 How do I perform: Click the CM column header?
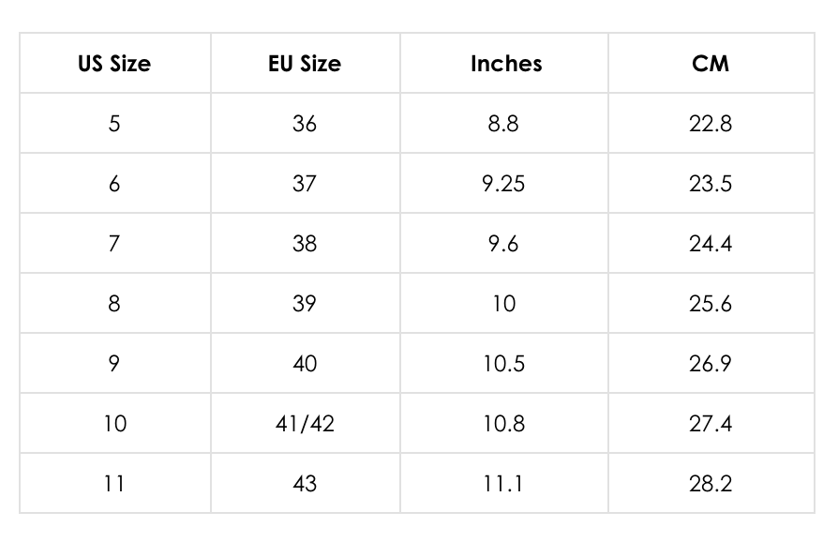(710, 64)
